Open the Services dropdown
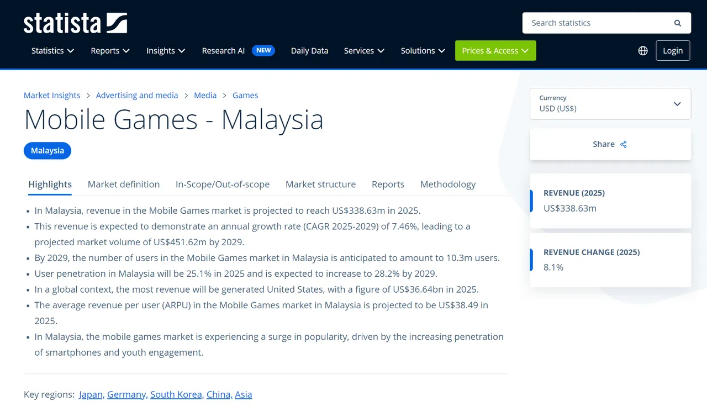Viewport: 707px width, 417px height. tap(363, 50)
